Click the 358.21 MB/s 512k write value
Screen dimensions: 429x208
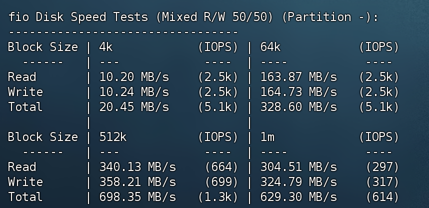point(137,181)
